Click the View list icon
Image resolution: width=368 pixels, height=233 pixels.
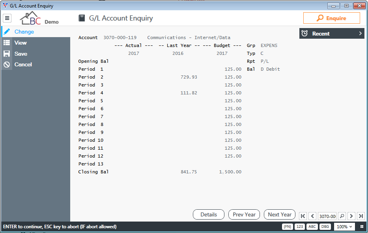(7, 43)
